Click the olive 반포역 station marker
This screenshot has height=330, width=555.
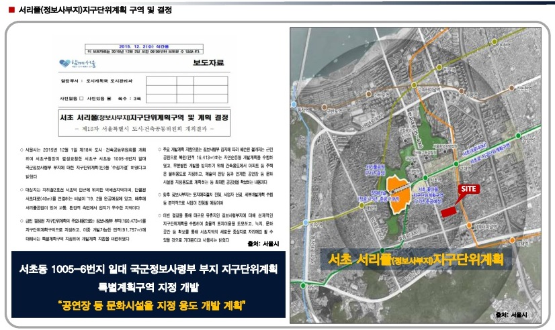coord(439,67)
